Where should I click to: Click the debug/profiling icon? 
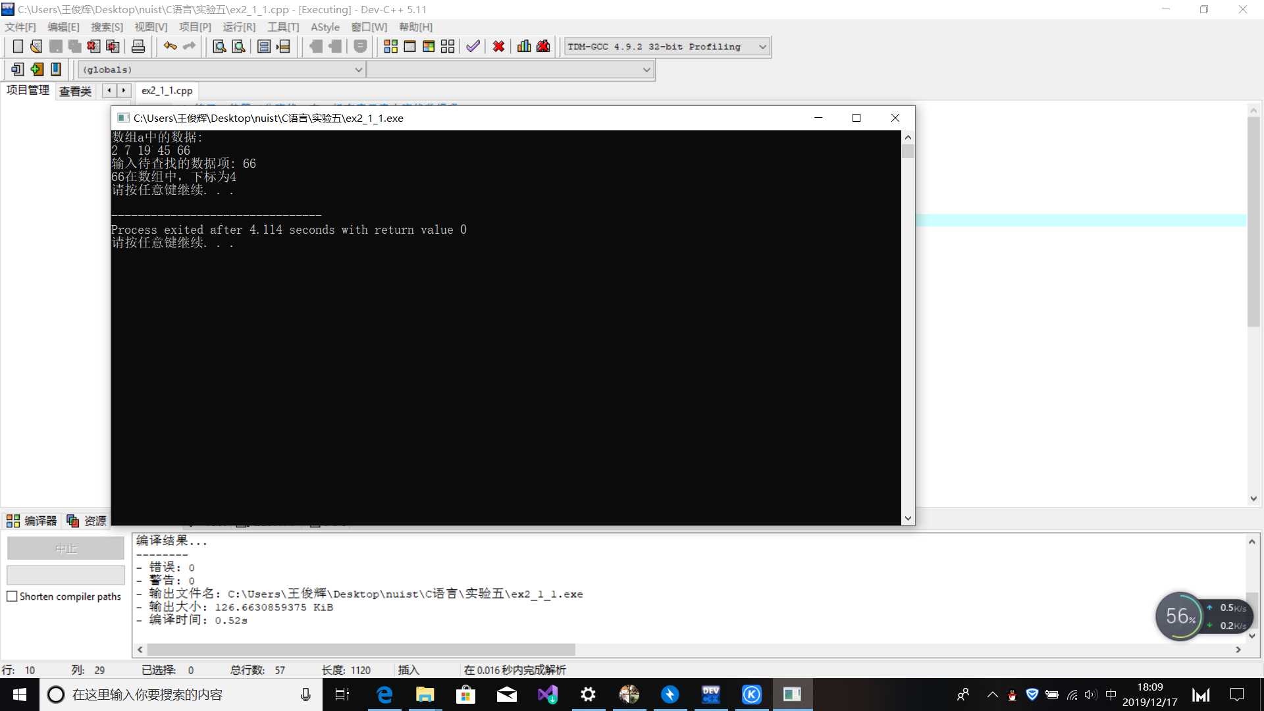(x=524, y=46)
